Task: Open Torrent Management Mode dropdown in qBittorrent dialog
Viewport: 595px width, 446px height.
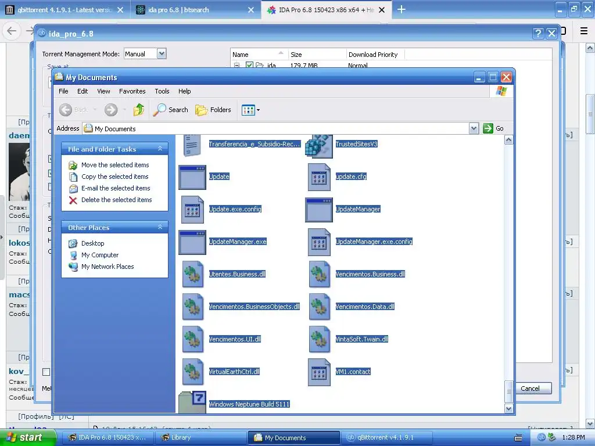Action: coord(162,54)
